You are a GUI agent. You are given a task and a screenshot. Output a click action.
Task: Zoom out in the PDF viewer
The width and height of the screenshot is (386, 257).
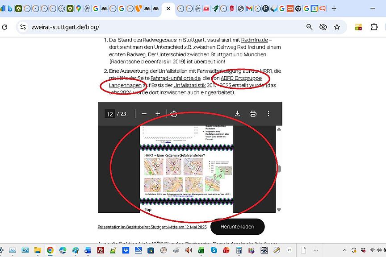click(x=144, y=114)
